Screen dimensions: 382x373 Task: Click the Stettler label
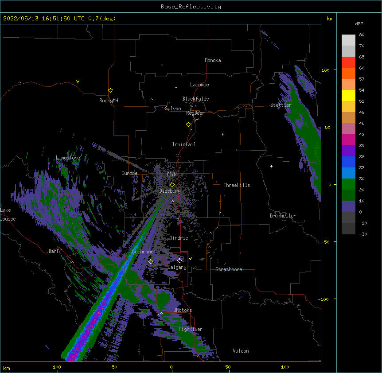point(281,105)
